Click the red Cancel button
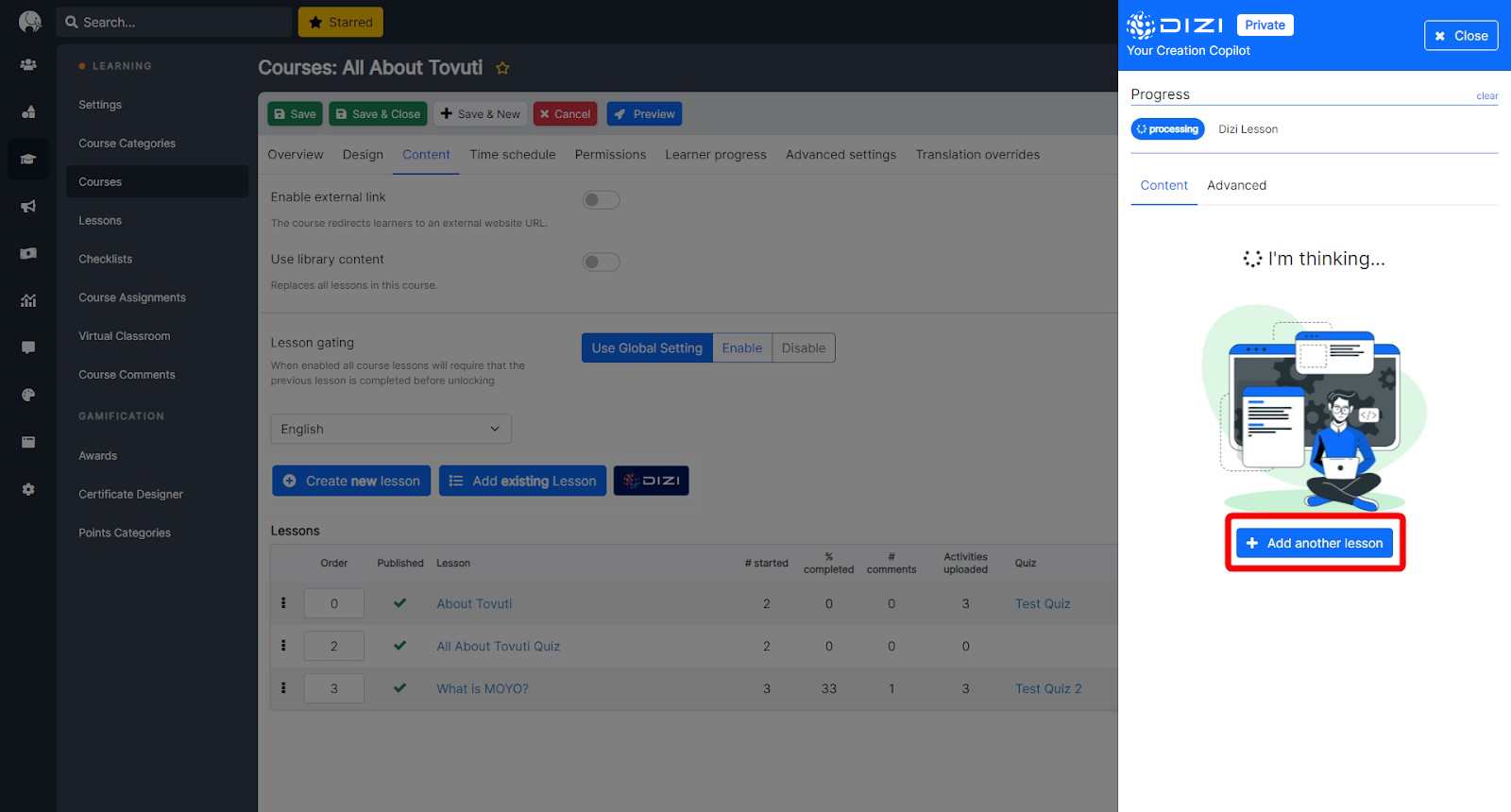1511x812 pixels. click(x=565, y=114)
